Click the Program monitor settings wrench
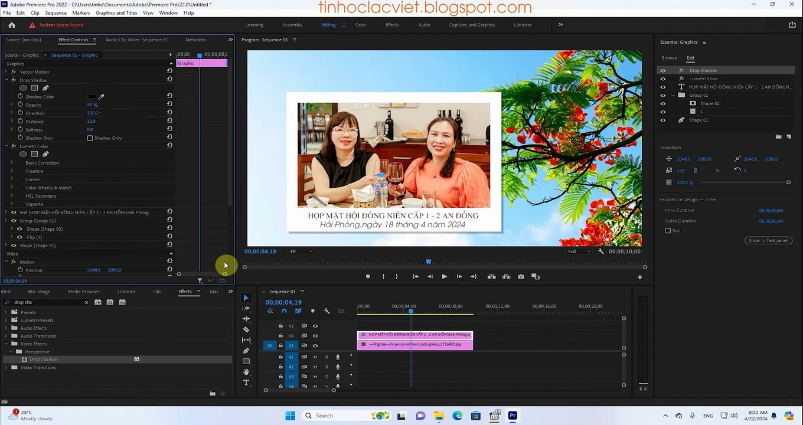Image resolution: width=803 pixels, height=425 pixels. coord(601,251)
